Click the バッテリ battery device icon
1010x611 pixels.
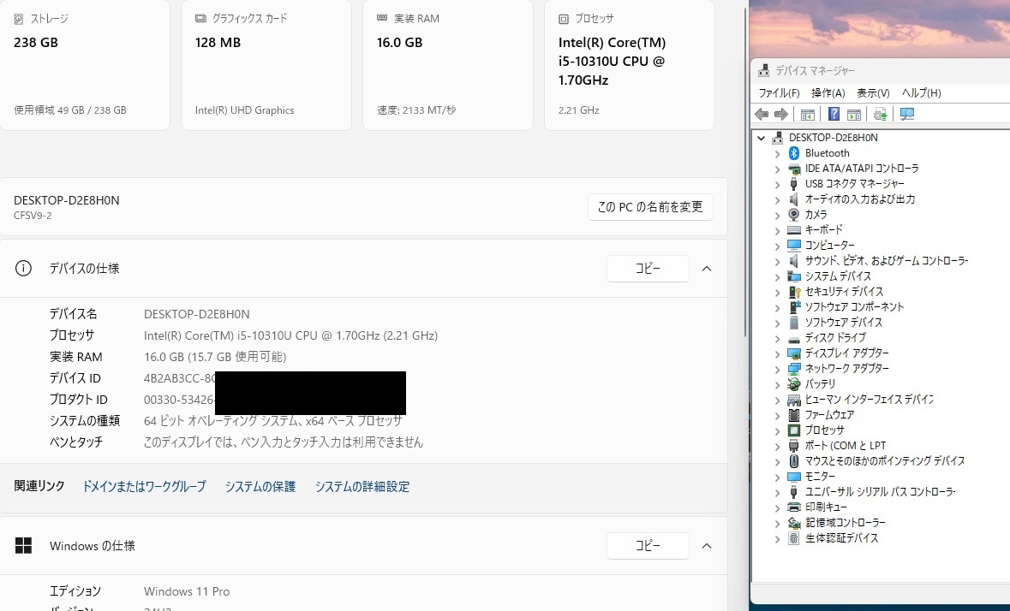793,384
